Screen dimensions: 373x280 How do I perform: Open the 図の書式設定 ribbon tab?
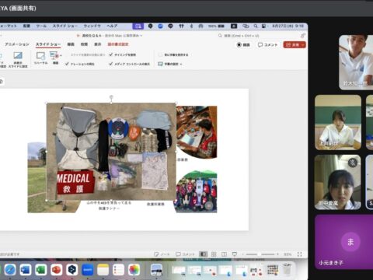pos(118,44)
